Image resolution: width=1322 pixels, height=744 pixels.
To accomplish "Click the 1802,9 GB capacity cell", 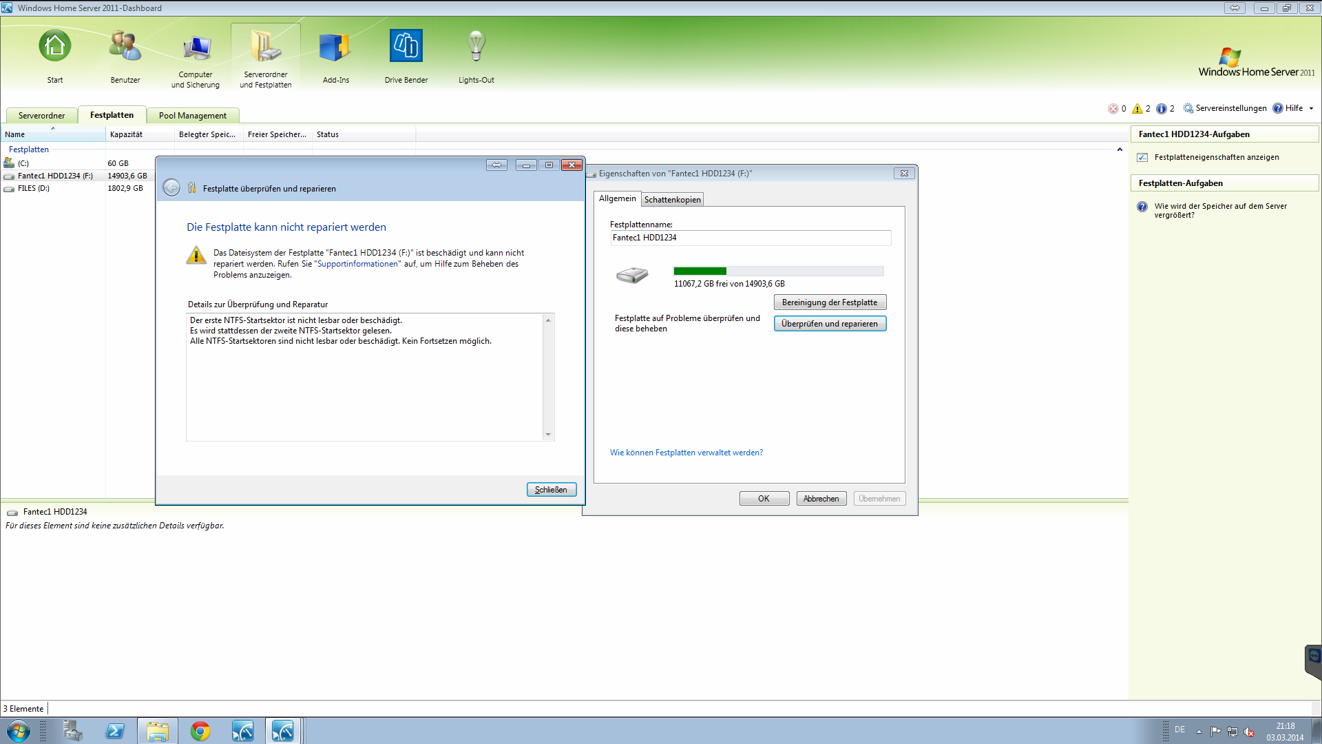I will click(x=125, y=189).
